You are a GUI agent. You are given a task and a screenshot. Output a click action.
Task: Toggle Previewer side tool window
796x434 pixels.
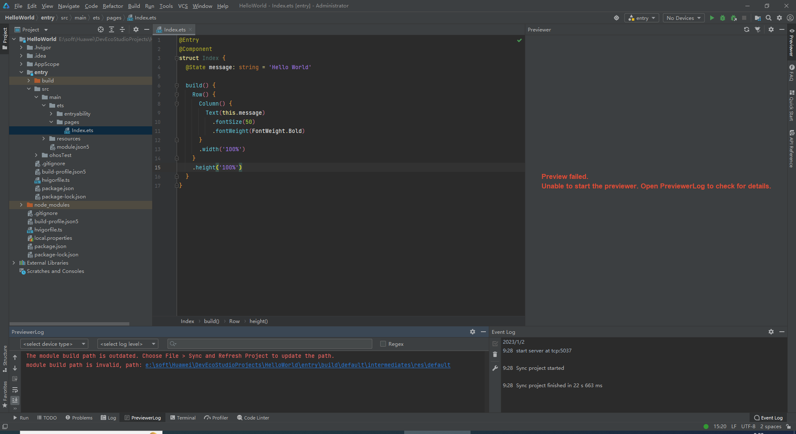pos(791,43)
